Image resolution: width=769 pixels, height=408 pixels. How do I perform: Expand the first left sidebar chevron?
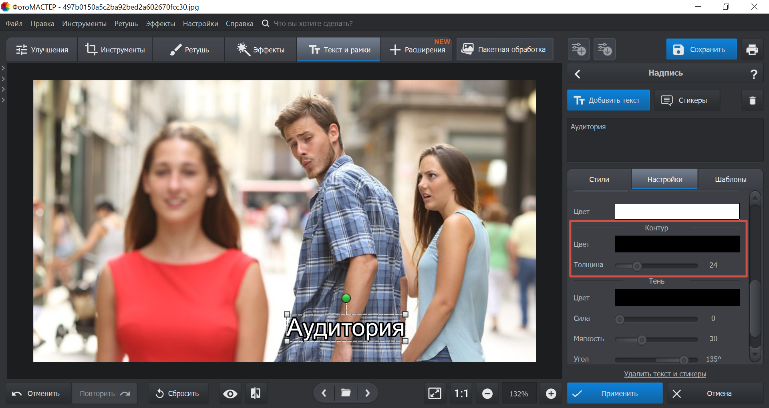pyautogui.click(x=3, y=68)
